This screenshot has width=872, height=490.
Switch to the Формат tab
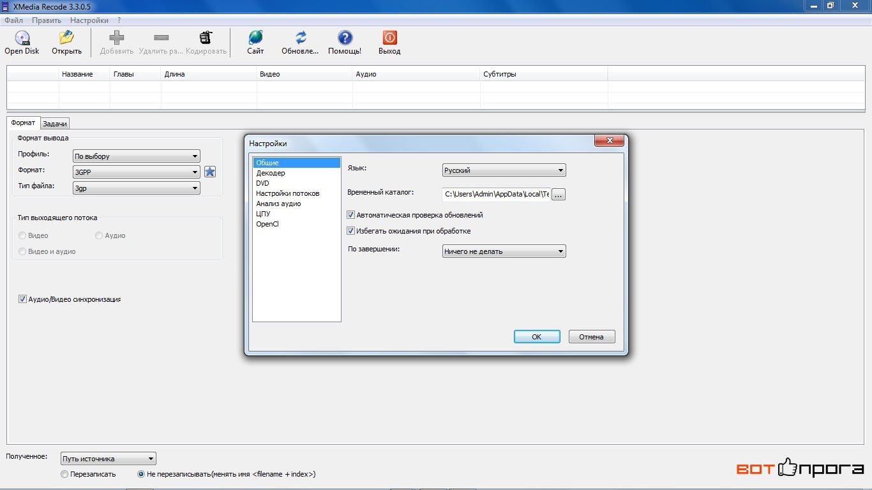[24, 122]
